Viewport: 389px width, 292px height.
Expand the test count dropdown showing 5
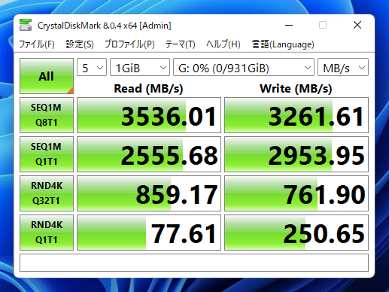92,67
